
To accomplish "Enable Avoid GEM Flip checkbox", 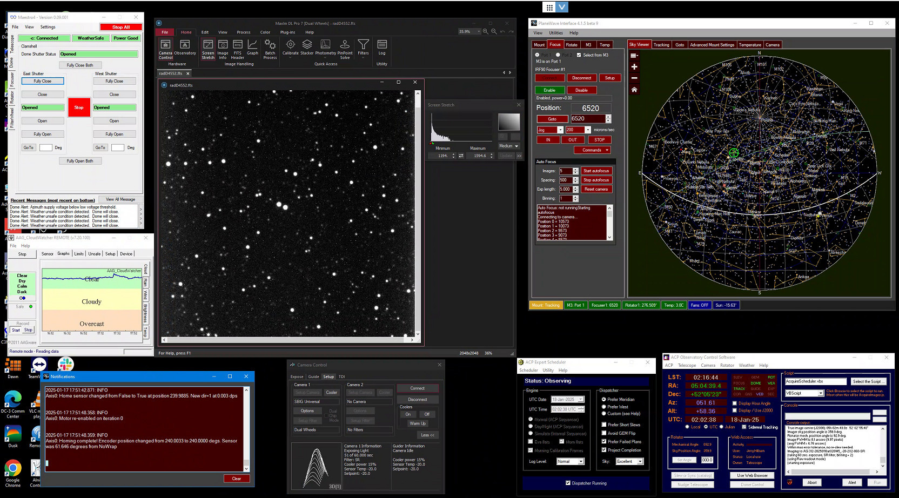I will pyautogui.click(x=604, y=433).
